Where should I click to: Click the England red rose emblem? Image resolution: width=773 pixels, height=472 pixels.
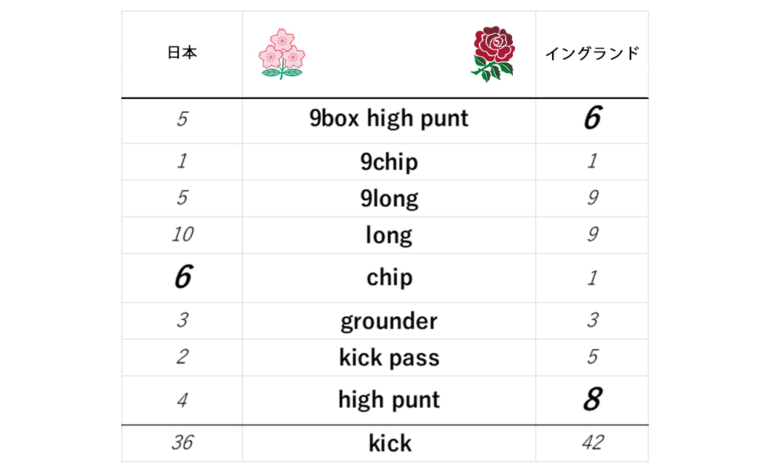coord(493,53)
